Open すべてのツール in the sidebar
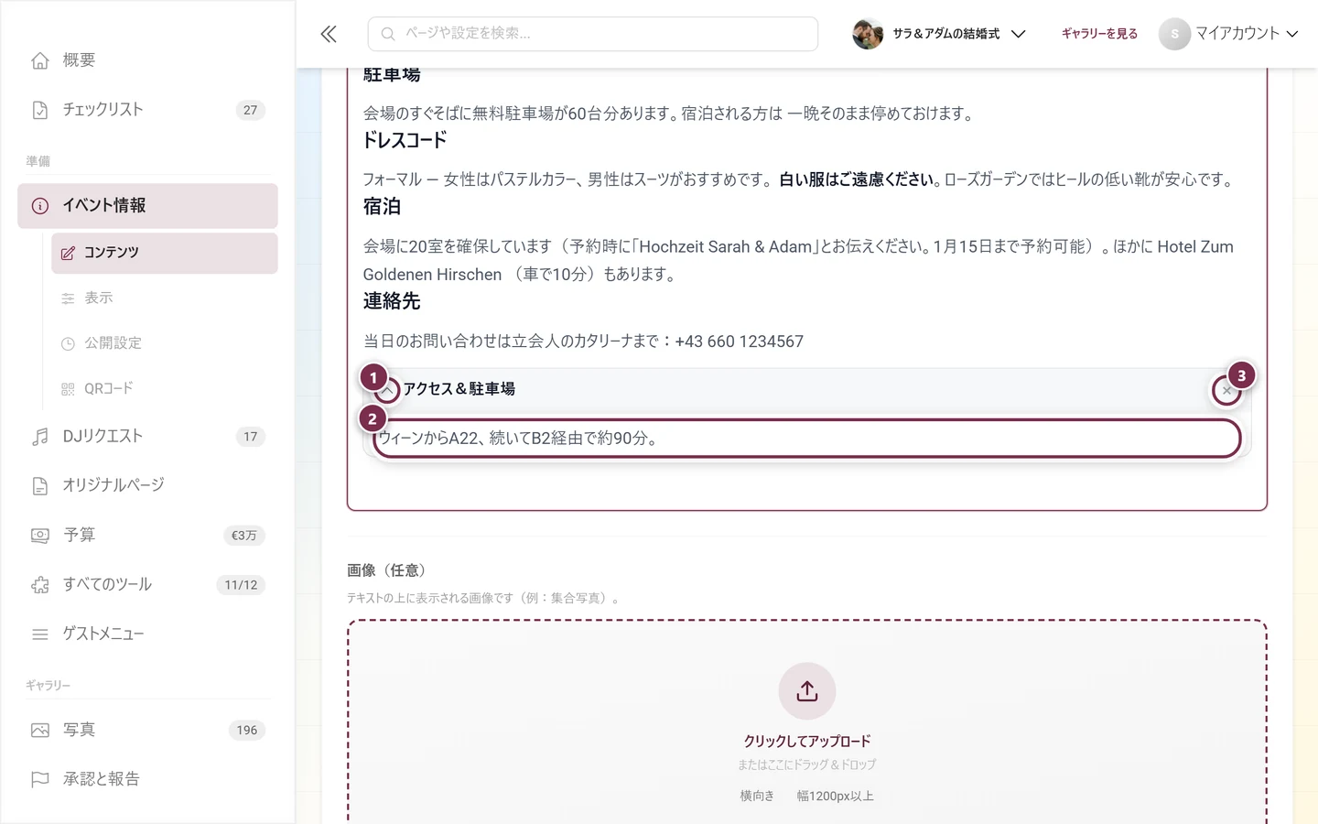The image size is (1318, 824). 147,584
